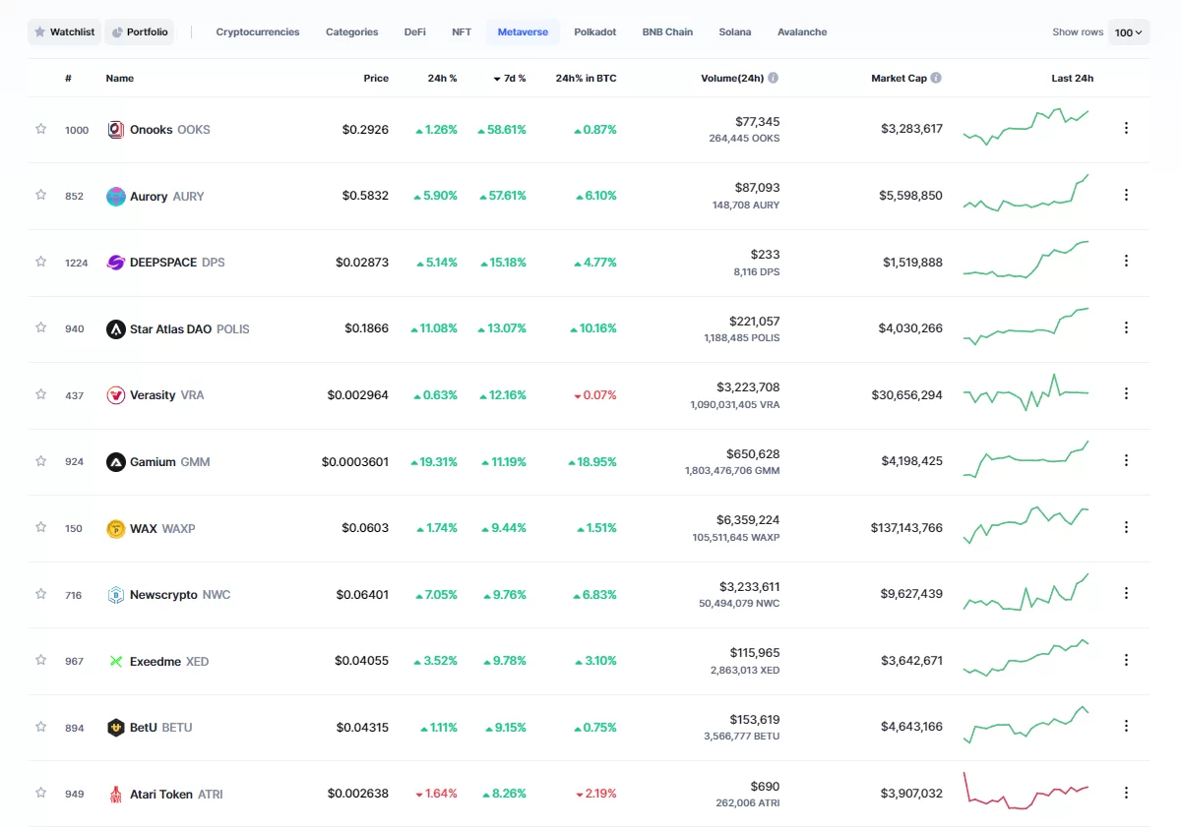Star Gamium to add to watchlist

click(x=40, y=461)
